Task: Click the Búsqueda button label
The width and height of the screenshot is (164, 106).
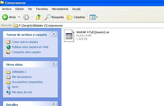Action: tap(58, 17)
